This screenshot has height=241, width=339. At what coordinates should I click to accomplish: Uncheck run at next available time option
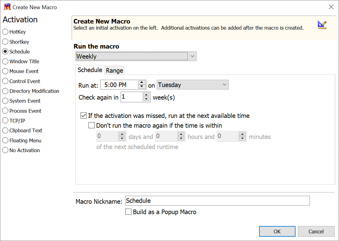tap(84, 116)
